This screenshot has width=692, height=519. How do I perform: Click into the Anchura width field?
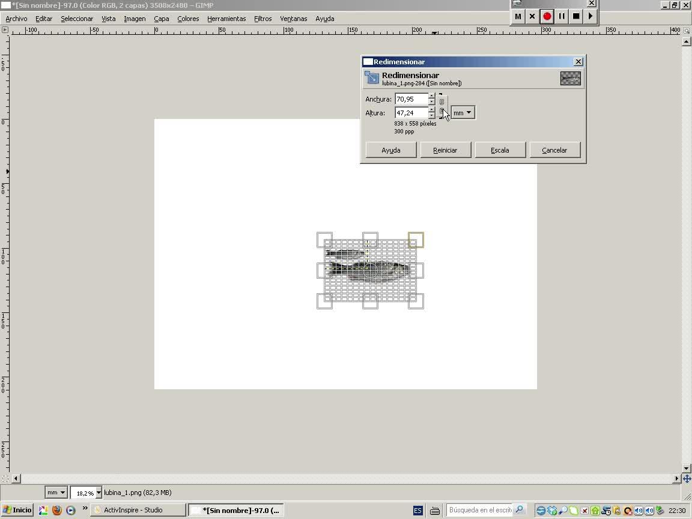pyautogui.click(x=411, y=99)
